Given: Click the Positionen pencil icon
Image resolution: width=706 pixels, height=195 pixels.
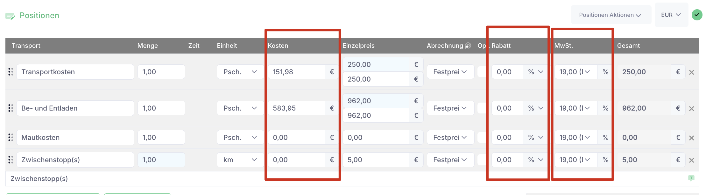Looking at the screenshot, I should click(x=10, y=16).
